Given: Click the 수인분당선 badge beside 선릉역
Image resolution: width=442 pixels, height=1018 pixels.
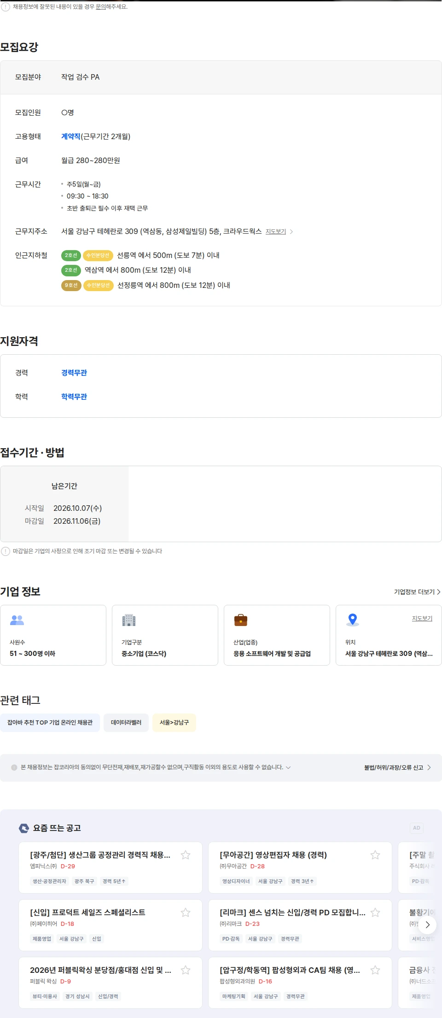Looking at the screenshot, I should [98, 255].
